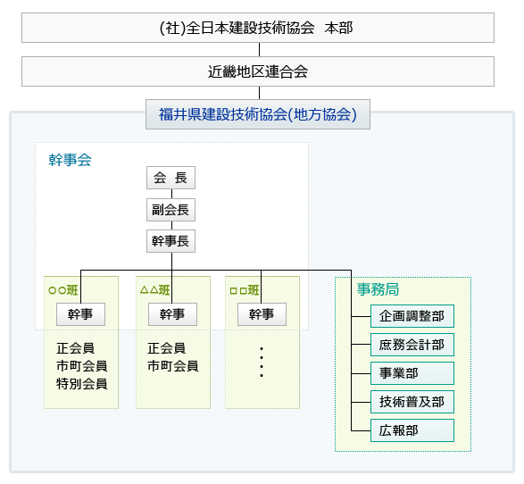Click the 副会長 box
This screenshot has height=484, width=524.
[x=171, y=210]
